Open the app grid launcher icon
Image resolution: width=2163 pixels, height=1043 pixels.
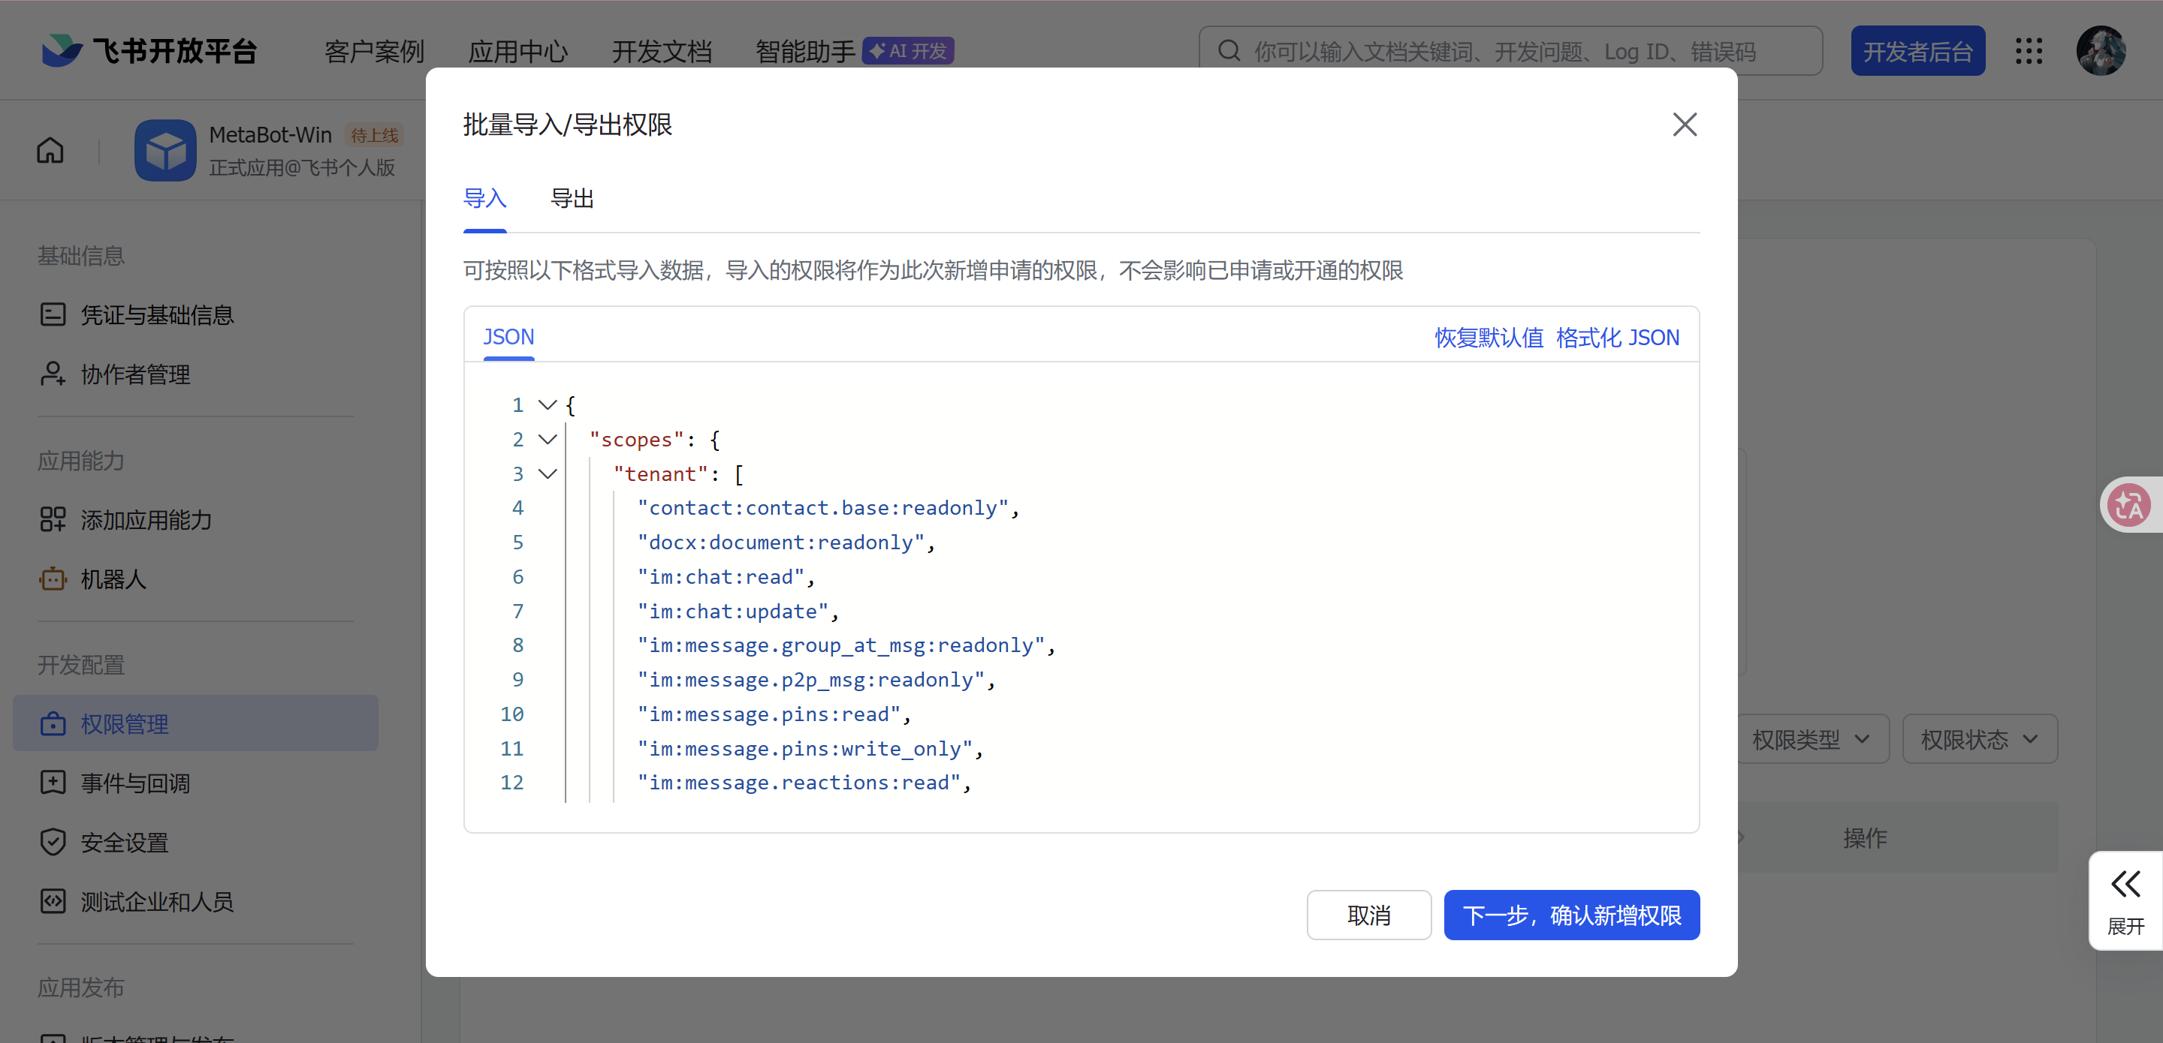[2029, 51]
